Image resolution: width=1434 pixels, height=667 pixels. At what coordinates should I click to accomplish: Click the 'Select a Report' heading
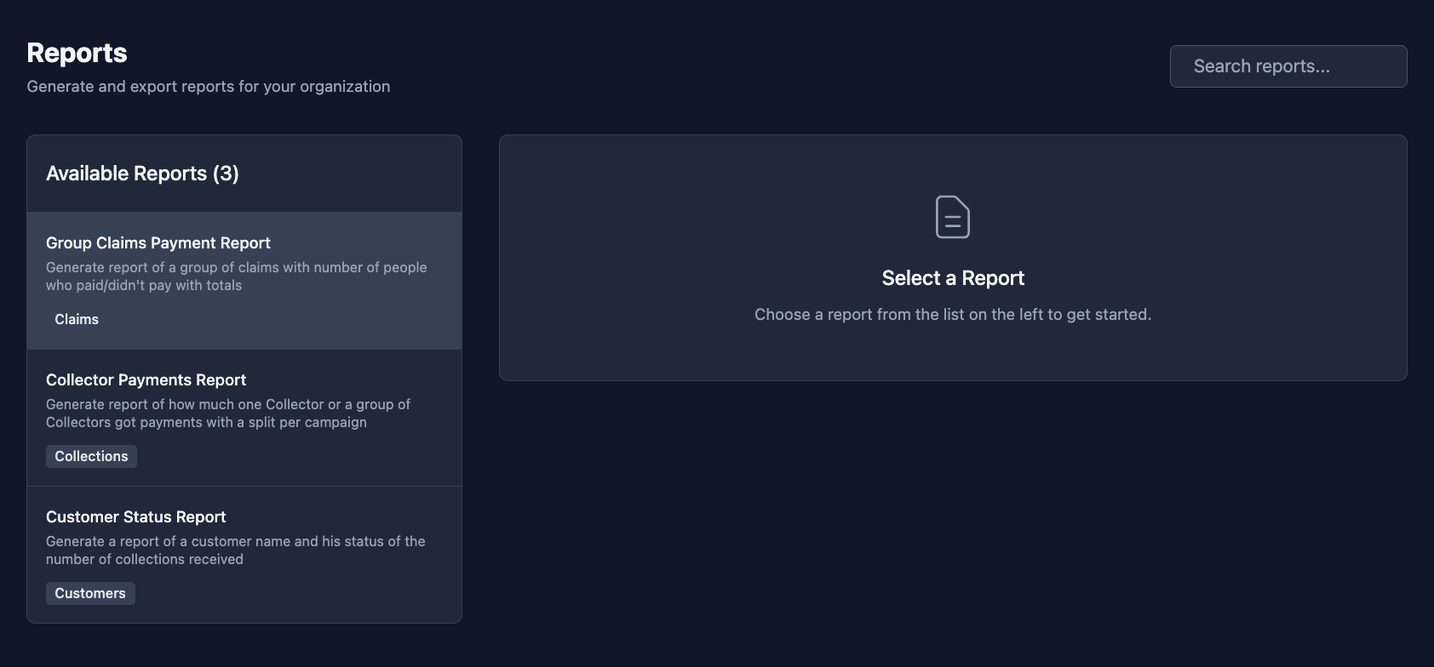pyautogui.click(x=953, y=278)
